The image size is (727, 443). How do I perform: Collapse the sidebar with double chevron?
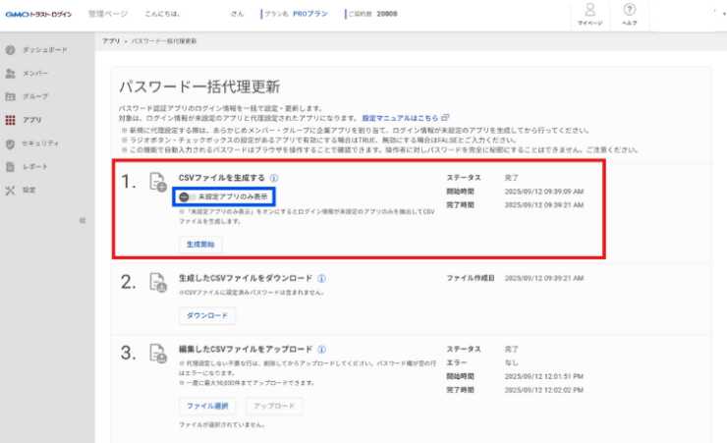pyautogui.click(x=82, y=220)
